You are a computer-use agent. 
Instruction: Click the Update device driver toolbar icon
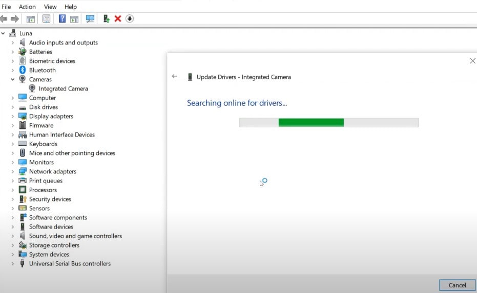point(107,19)
